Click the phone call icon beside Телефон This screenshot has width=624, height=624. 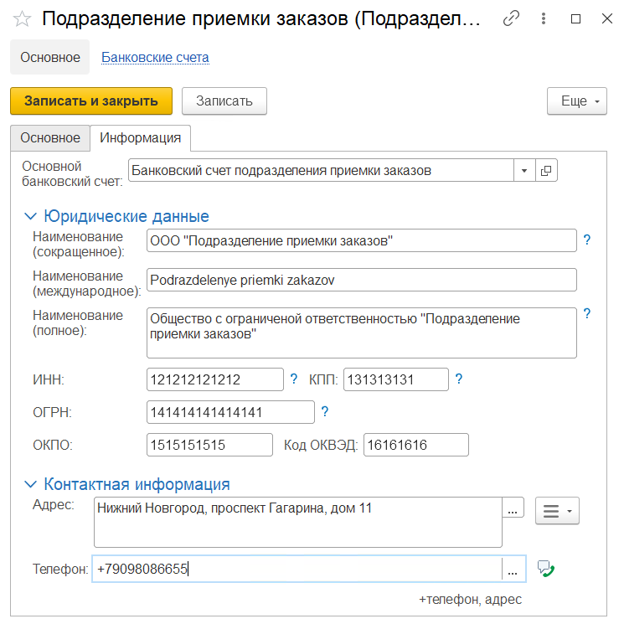pos(547,569)
